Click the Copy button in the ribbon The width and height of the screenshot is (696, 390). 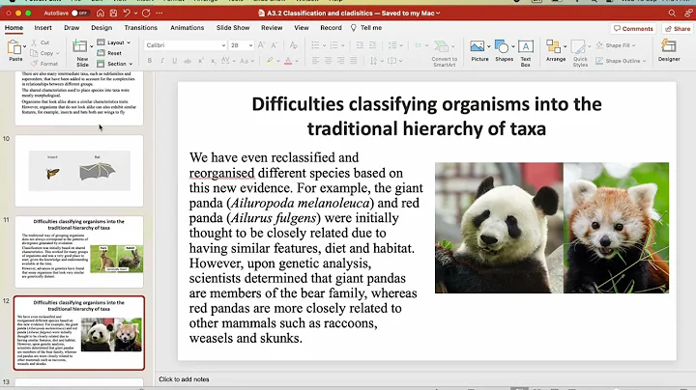(x=44, y=53)
